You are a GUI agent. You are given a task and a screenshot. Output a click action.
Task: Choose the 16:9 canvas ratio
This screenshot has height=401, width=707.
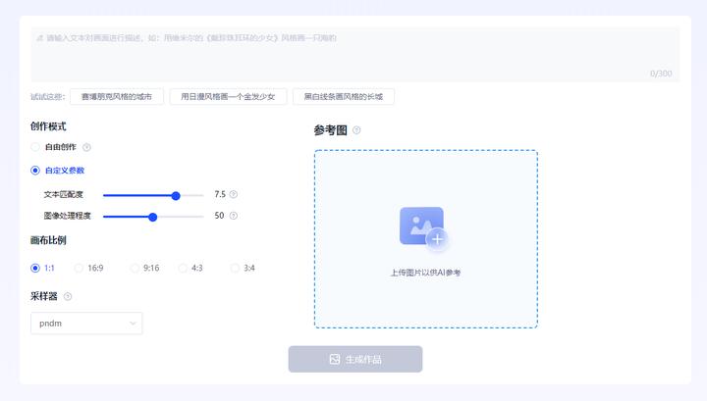click(x=79, y=268)
